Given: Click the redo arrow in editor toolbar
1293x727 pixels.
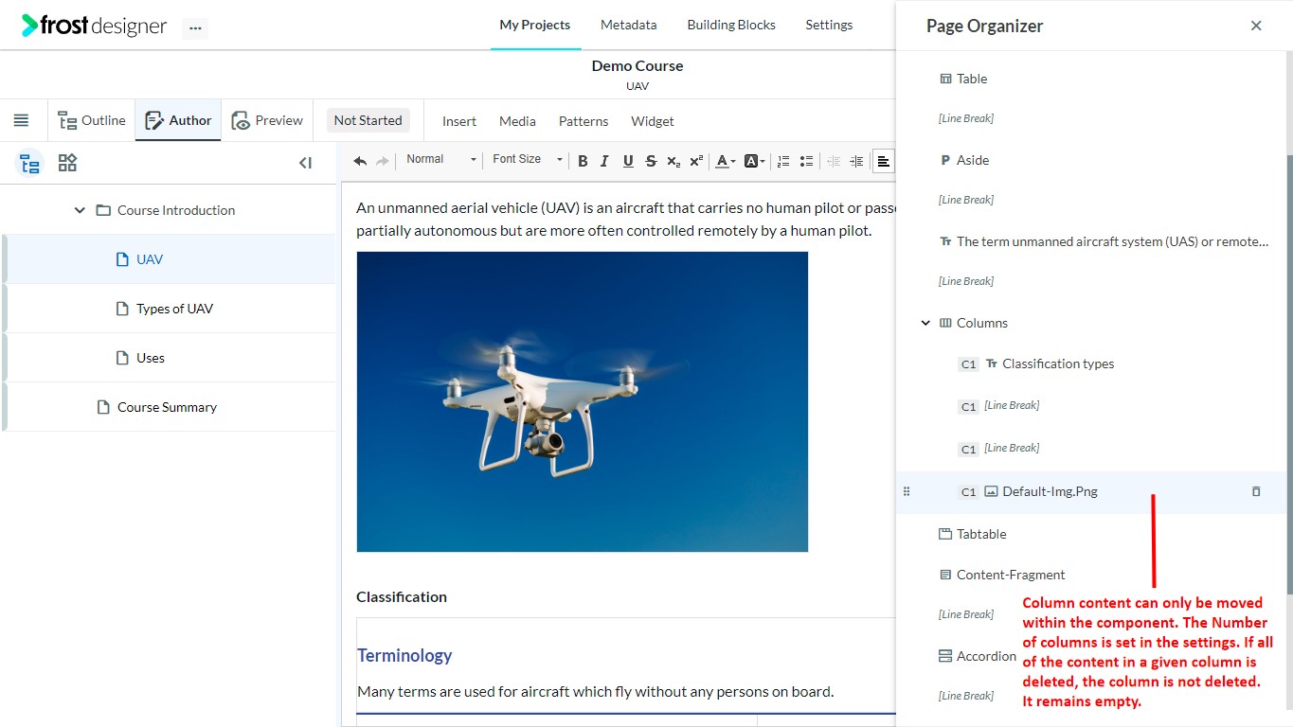Looking at the screenshot, I should [x=383, y=161].
